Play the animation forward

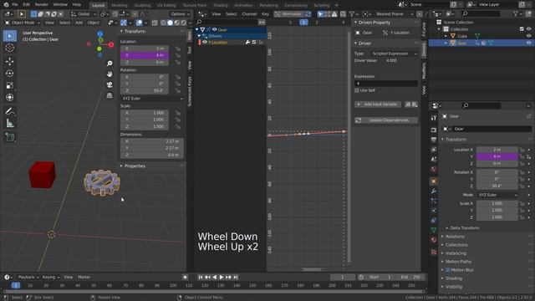[222, 277]
